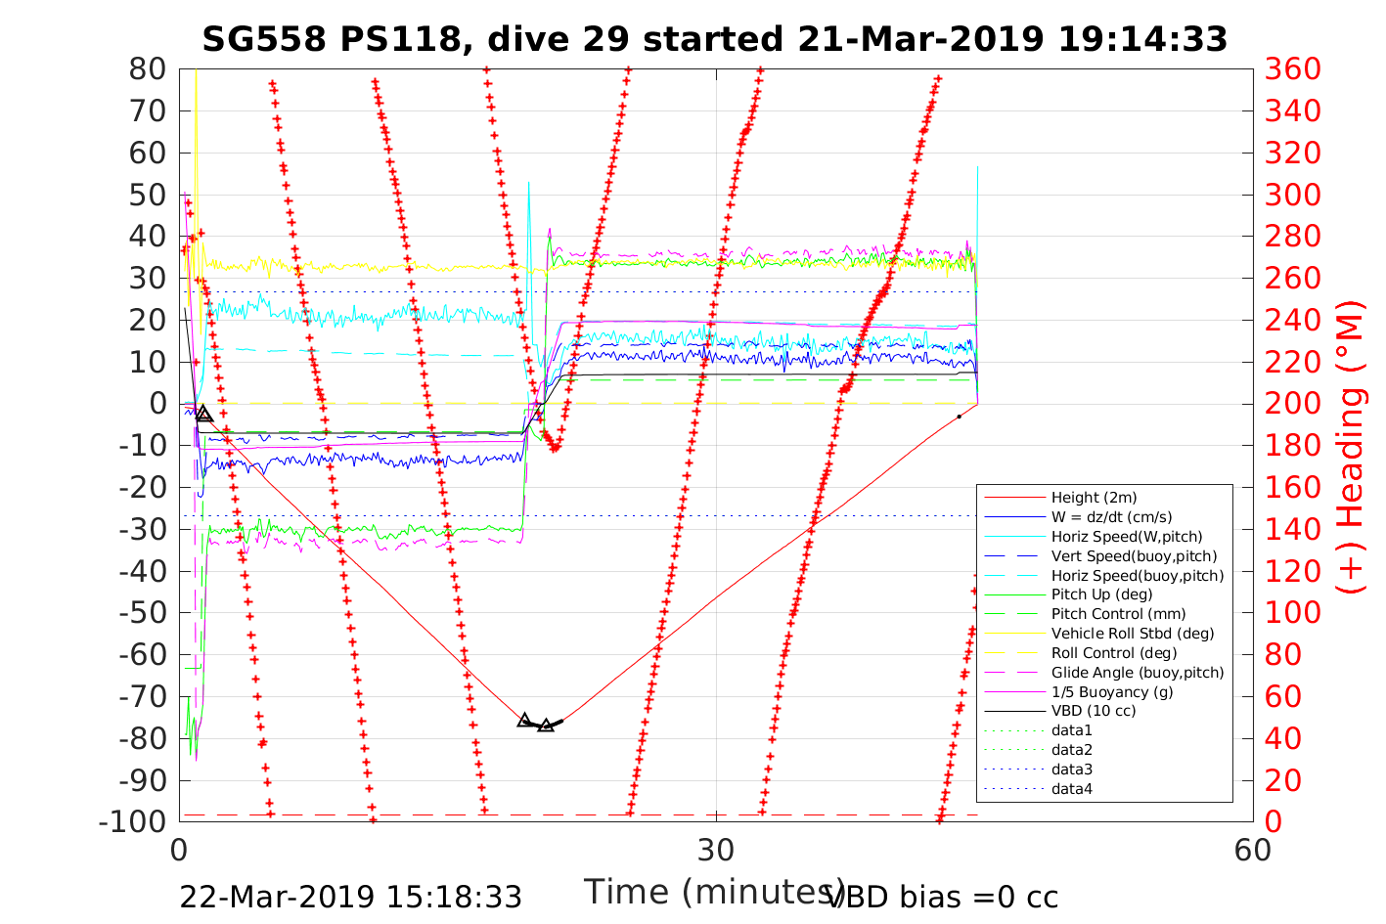Click the '-20' y-axis tick label

click(143, 487)
